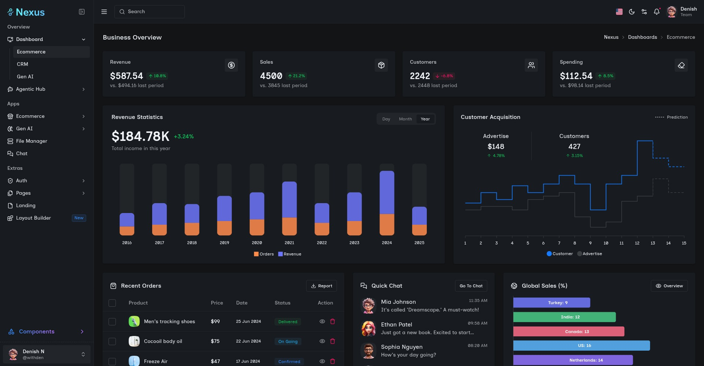The image size is (704, 366).
Task: Select CRM in the Dashboard submenu
Action: 22,64
